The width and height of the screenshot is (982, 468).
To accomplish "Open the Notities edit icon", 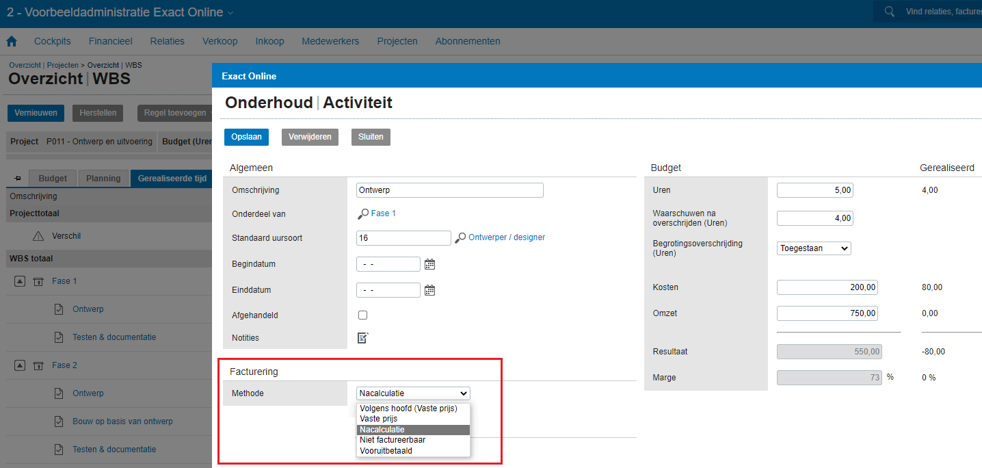I will click(x=362, y=337).
